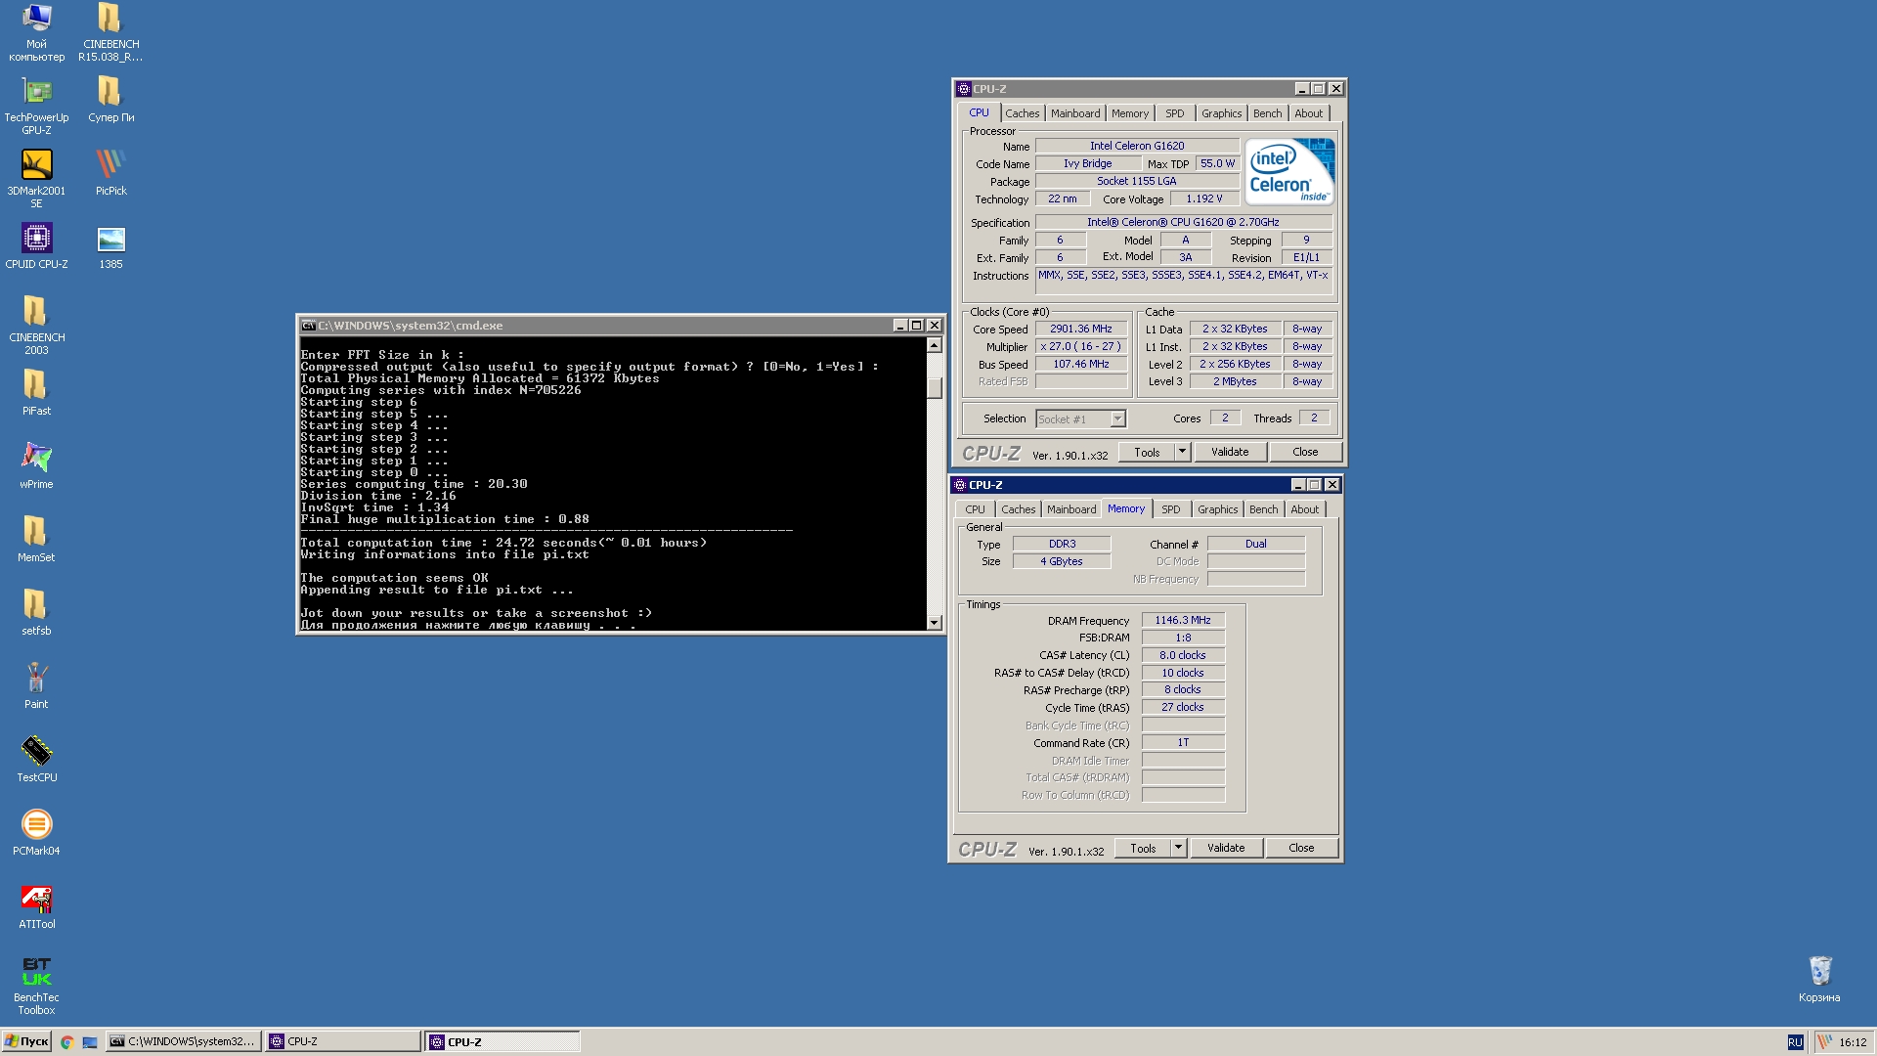Switch to first CPU-Z taskbar button
The height and width of the screenshot is (1056, 1877).
point(342,1042)
